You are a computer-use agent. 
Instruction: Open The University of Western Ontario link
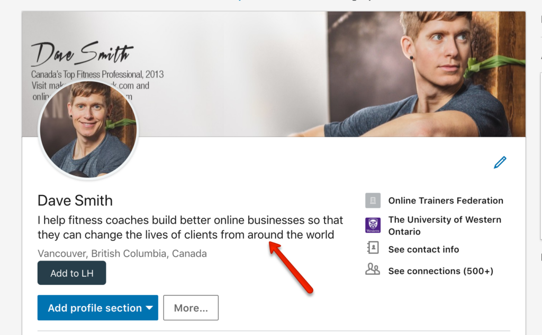[445, 225]
